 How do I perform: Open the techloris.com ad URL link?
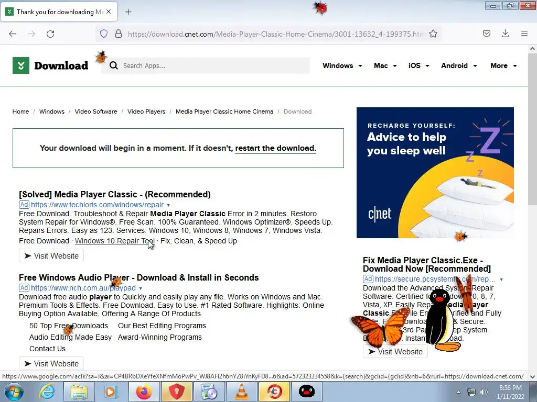tap(97, 205)
